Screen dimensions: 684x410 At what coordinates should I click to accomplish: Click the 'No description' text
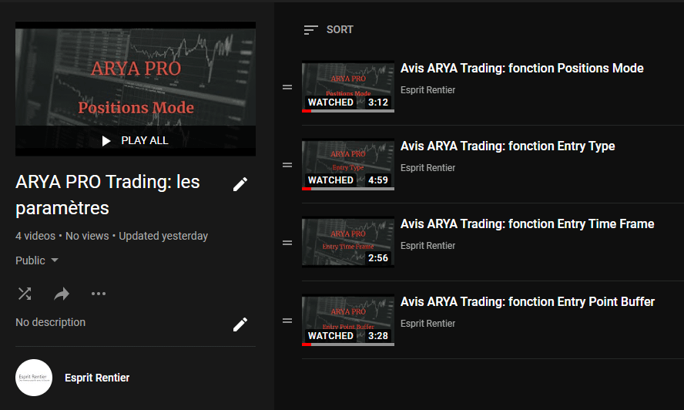[x=51, y=322]
